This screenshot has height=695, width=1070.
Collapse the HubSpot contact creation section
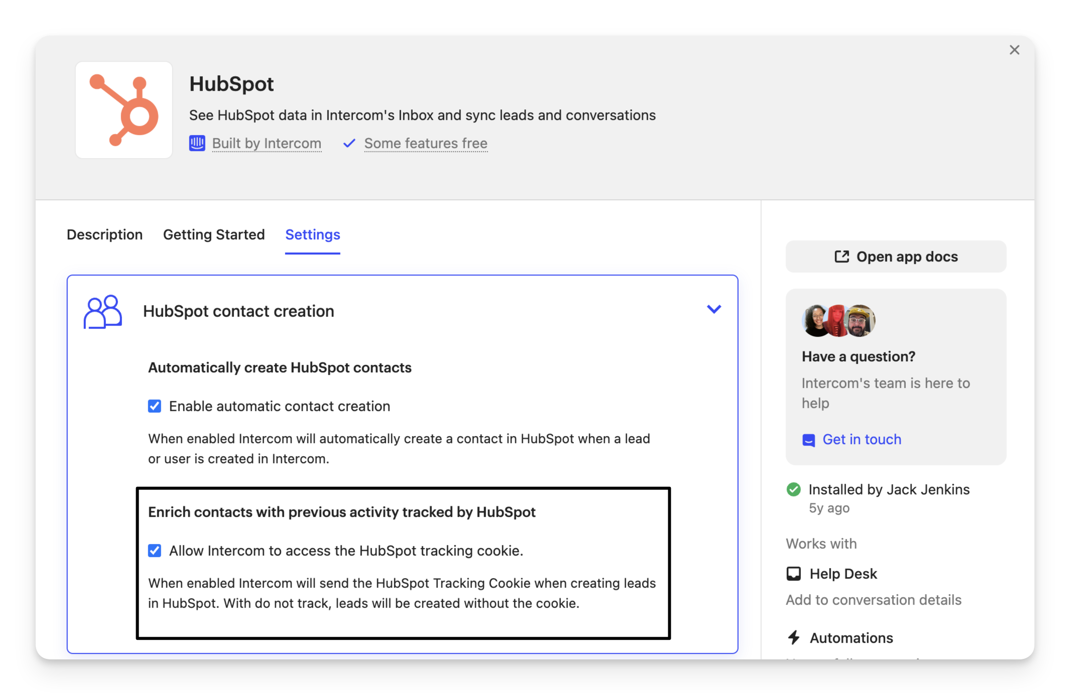(714, 309)
